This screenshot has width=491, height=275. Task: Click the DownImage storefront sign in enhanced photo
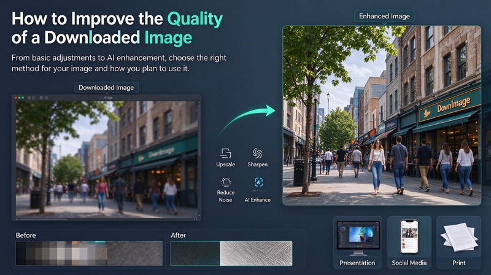[449, 106]
